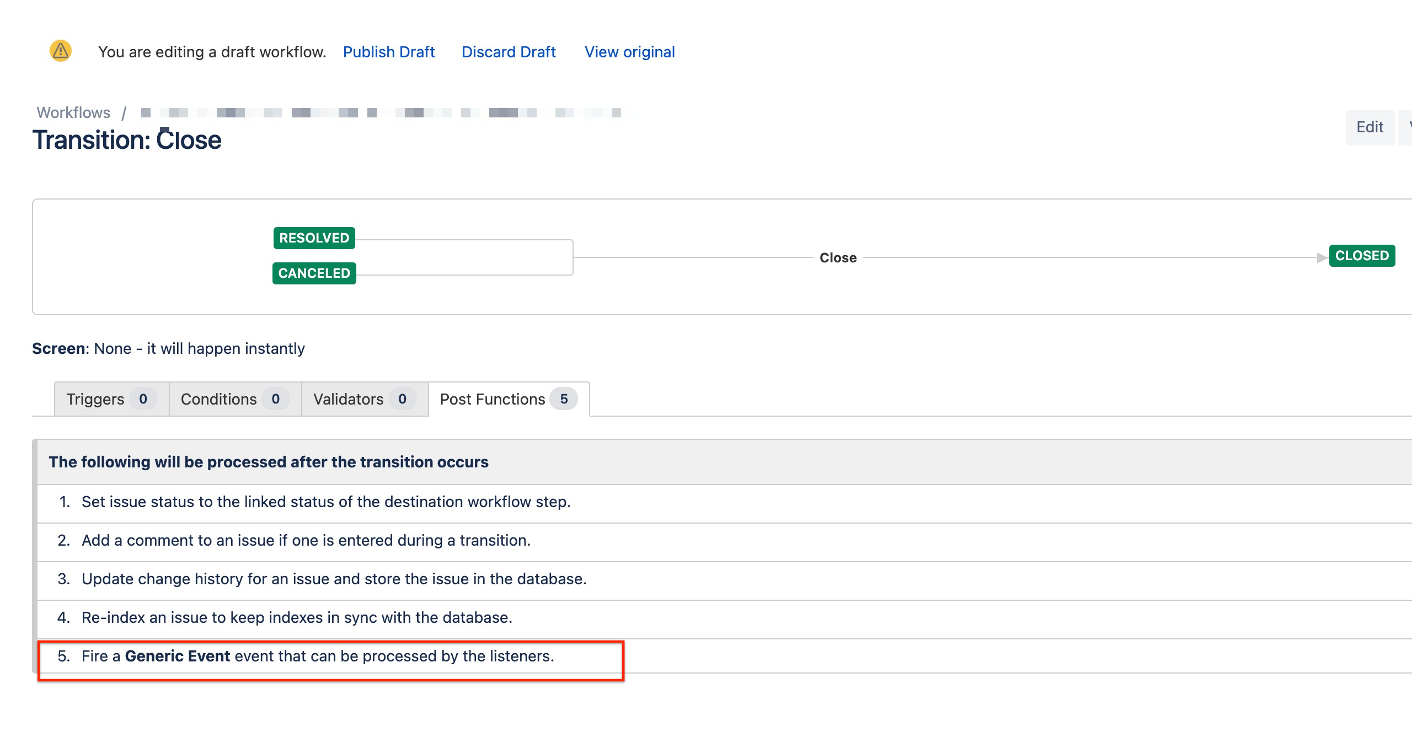1412x743 pixels.
Task: Click the yellow warning icon
Action: [61, 51]
